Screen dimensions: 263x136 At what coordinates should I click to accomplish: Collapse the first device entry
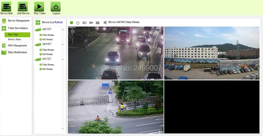coord(63,30)
